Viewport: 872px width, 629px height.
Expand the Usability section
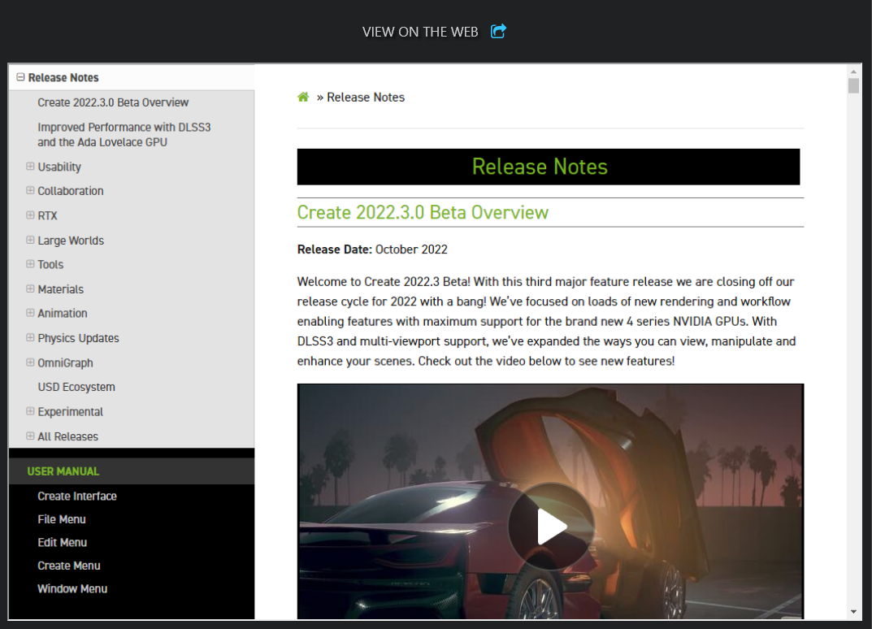(x=30, y=167)
